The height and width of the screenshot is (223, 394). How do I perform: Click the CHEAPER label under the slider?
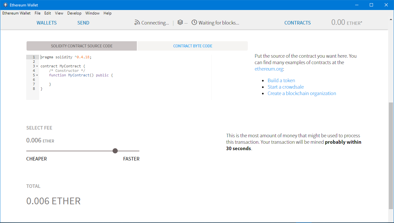click(x=37, y=159)
